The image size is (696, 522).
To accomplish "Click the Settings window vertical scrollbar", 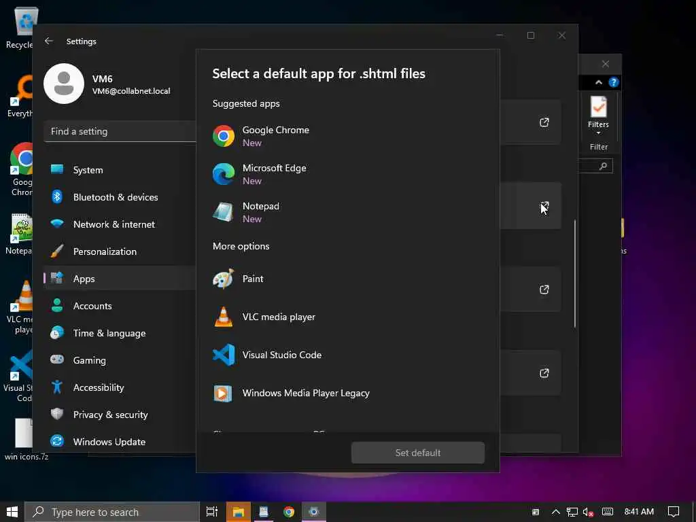I will click(575, 273).
